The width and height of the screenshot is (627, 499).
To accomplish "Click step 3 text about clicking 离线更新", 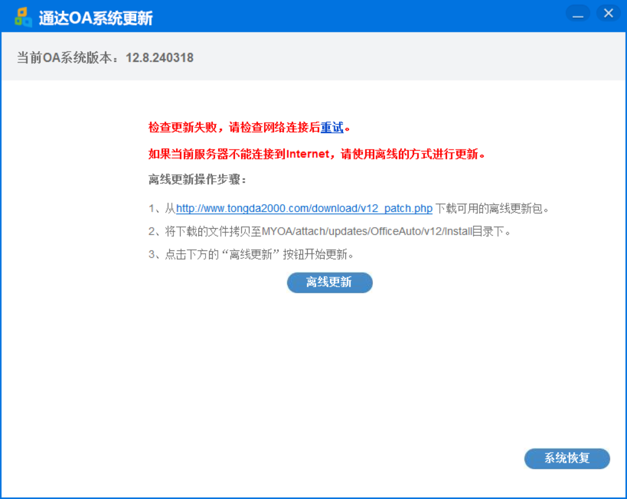I will (x=251, y=255).
